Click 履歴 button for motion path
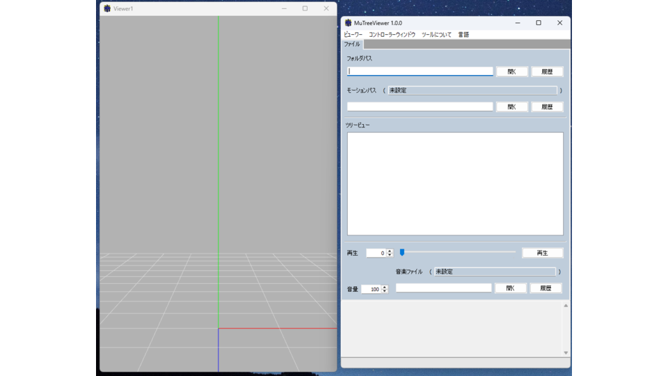 pyautogui.click(x=547, y=107)
